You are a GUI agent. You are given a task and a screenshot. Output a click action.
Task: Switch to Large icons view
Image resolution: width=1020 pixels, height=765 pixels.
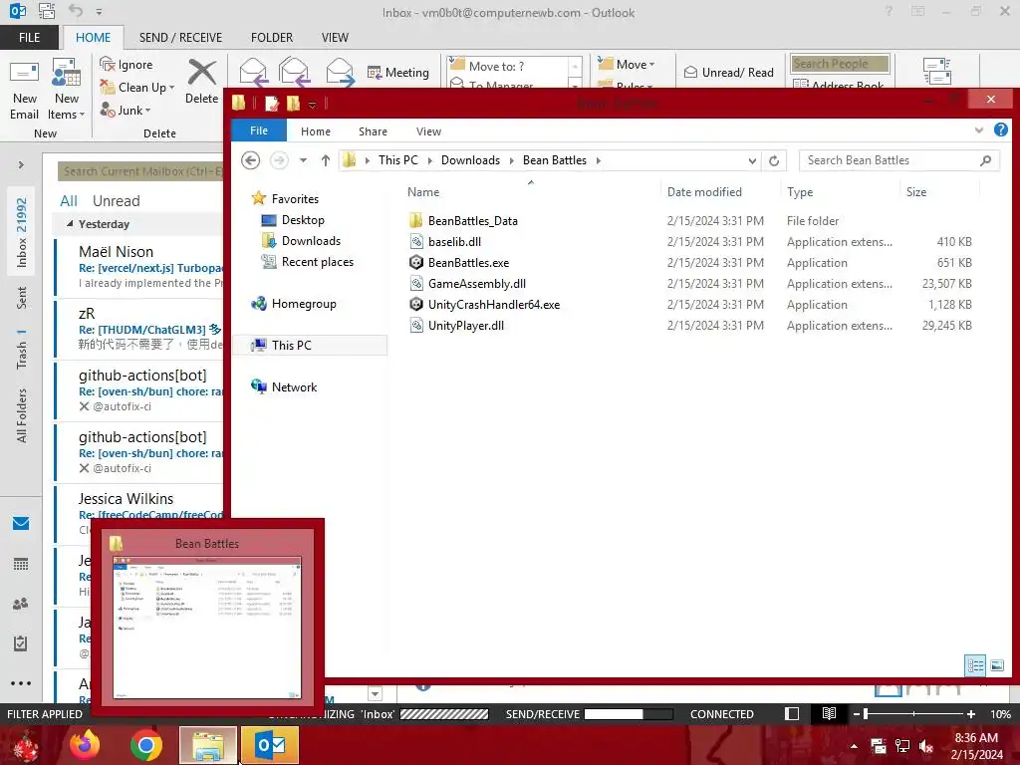pos(996,664)
